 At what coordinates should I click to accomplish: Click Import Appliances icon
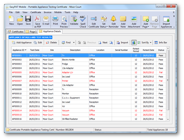[x=166, y=22]
